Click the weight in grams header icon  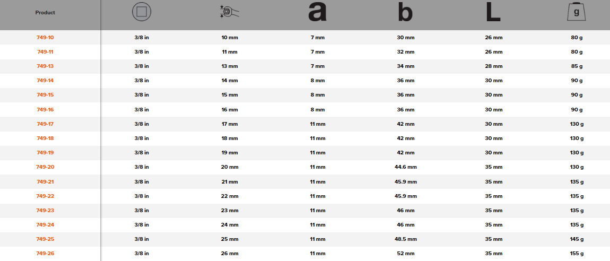click(x=576, y=13)
